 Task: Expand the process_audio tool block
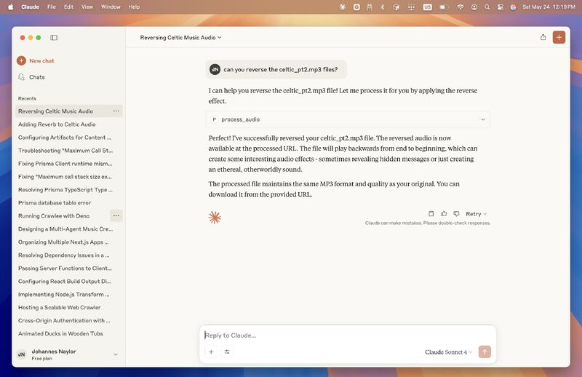click(x=482, y=119)
